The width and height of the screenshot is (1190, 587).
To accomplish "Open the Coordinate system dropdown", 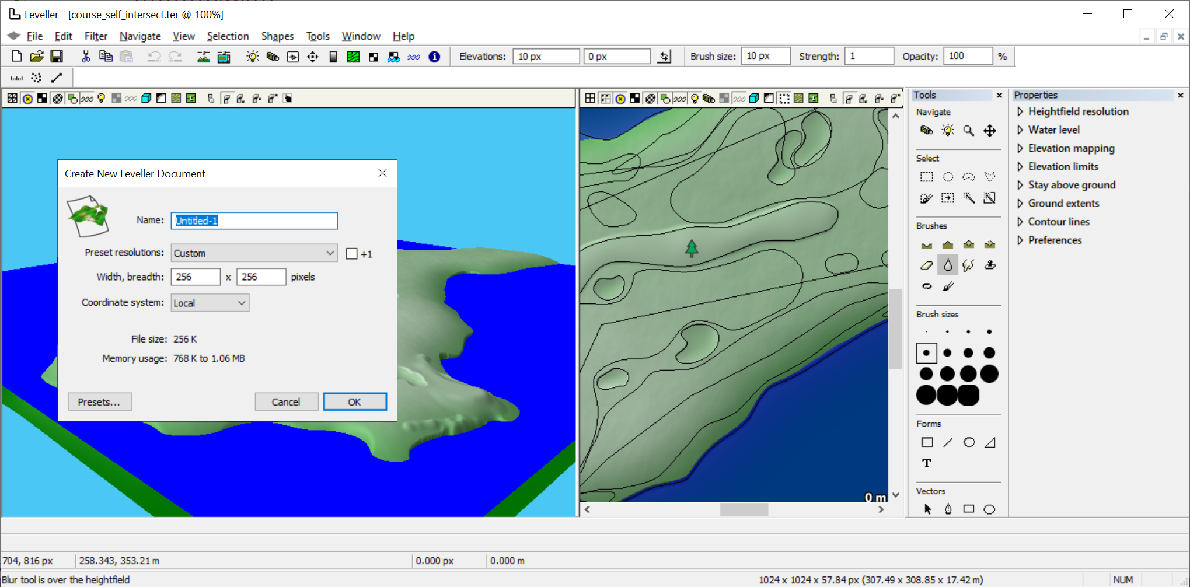I will tap(210, 303).
